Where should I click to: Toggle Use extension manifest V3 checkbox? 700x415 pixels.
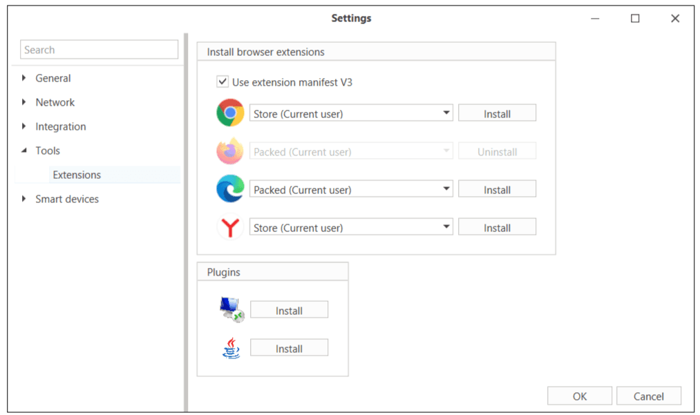tap(223, 82)
